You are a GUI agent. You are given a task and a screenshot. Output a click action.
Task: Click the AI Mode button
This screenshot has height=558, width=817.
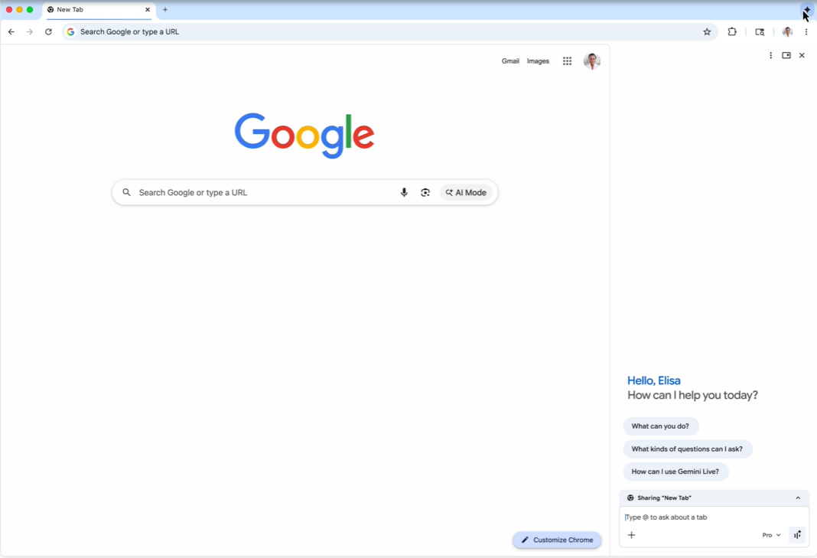466,192
